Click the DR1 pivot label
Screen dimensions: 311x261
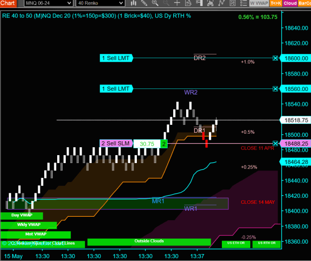coord(200,131)
